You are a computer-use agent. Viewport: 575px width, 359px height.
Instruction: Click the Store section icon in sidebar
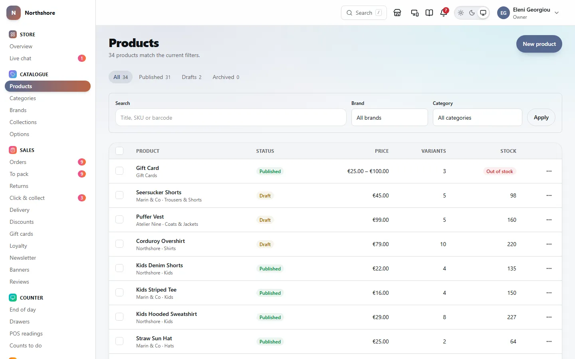pos(13,34)
